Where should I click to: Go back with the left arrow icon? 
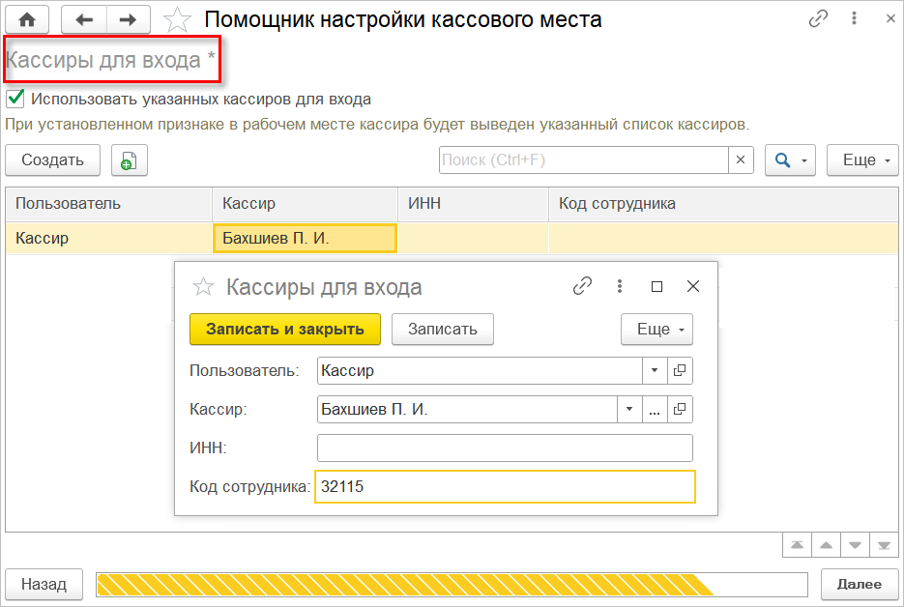(x=84, y=19)
